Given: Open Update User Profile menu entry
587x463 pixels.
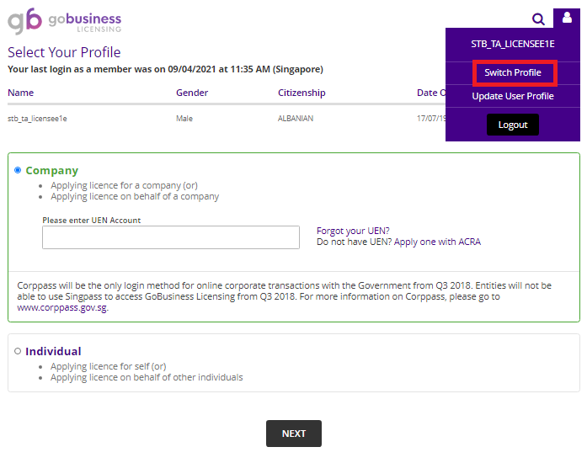Looking at the screenshot, I should click(513, 96).
